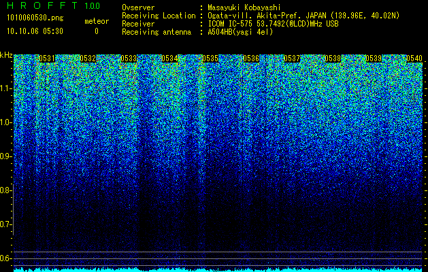Viewport: 428px width, 272px height.
Task: Click the Receiving antenna label
Action: [x=157, y=33]
